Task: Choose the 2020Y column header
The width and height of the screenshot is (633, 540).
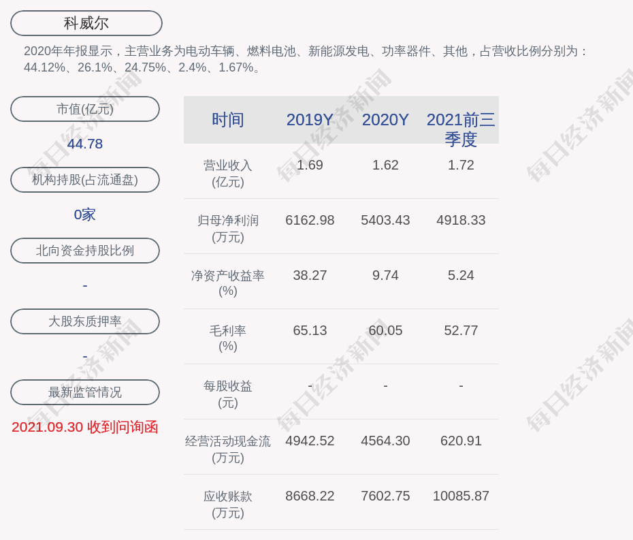Action: click(385, 120)
